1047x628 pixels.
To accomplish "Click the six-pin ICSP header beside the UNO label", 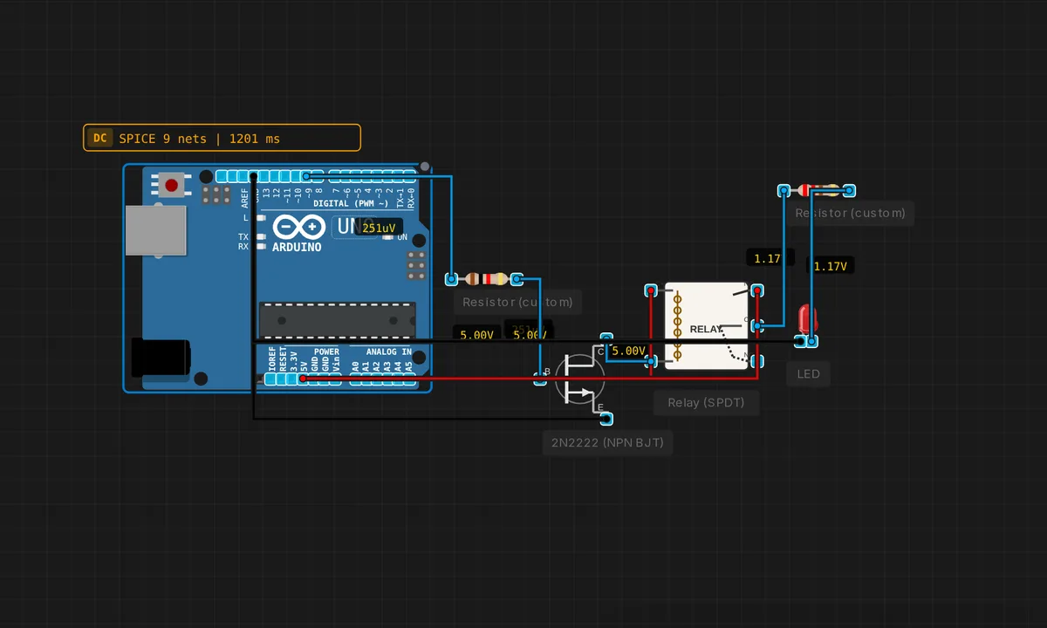I will click(x=416, y=265).
